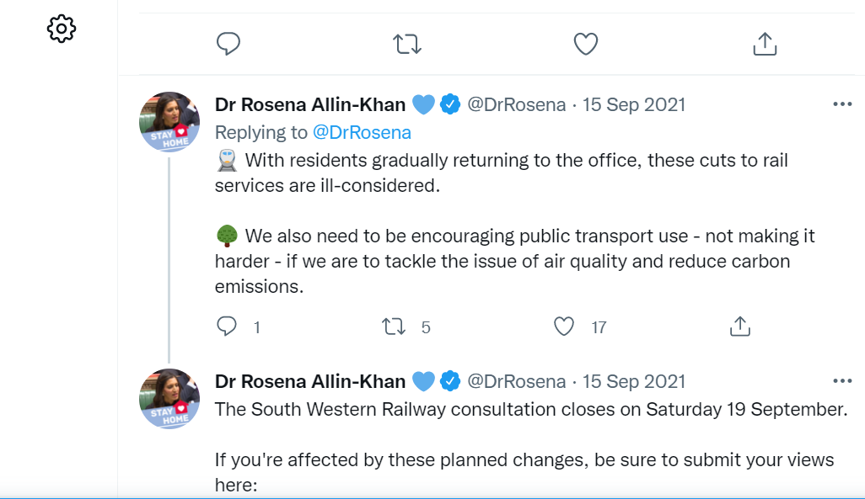Open Dr Rosena Allin-Khan's name on the rail cuts tweet

coord(310,104)
